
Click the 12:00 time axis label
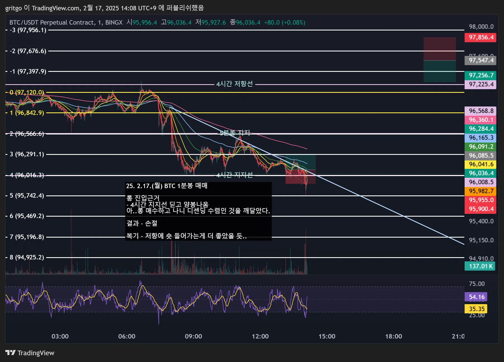260,336
